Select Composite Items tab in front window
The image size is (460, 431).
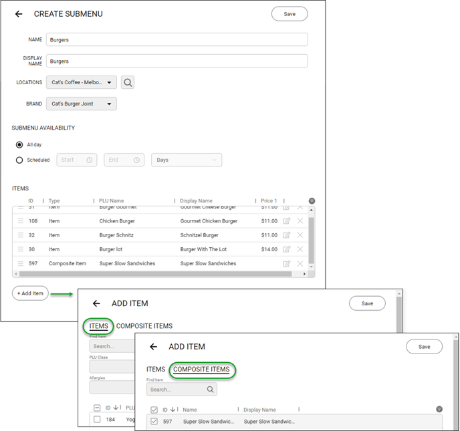pos(201,369)
